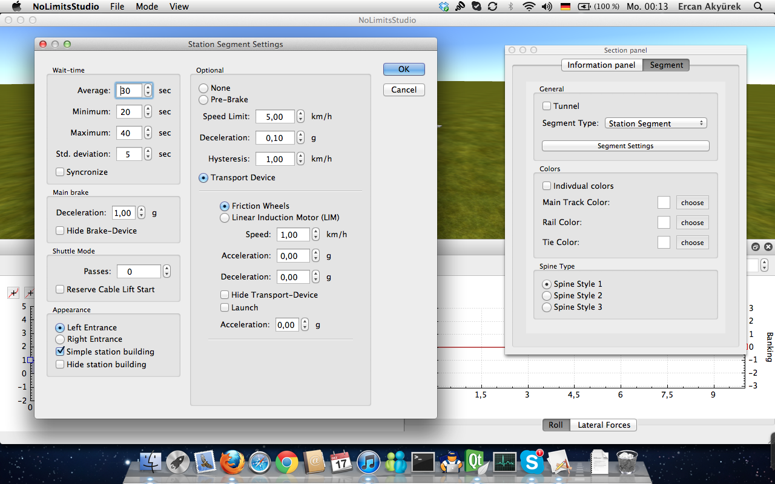Click the OK button

[404, 70]
